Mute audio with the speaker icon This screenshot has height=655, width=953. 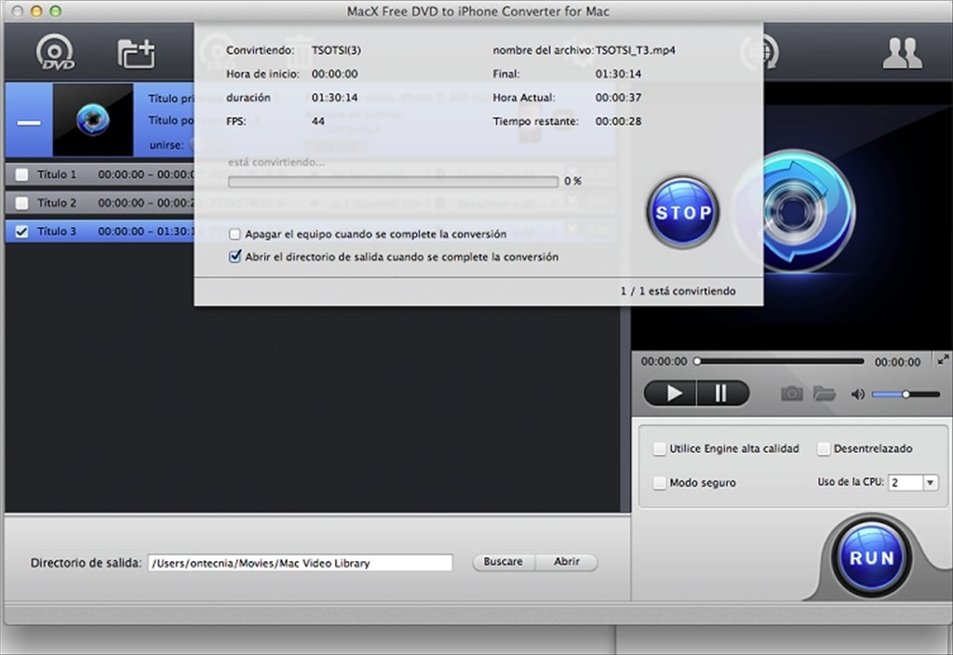(x=857, y=394)
